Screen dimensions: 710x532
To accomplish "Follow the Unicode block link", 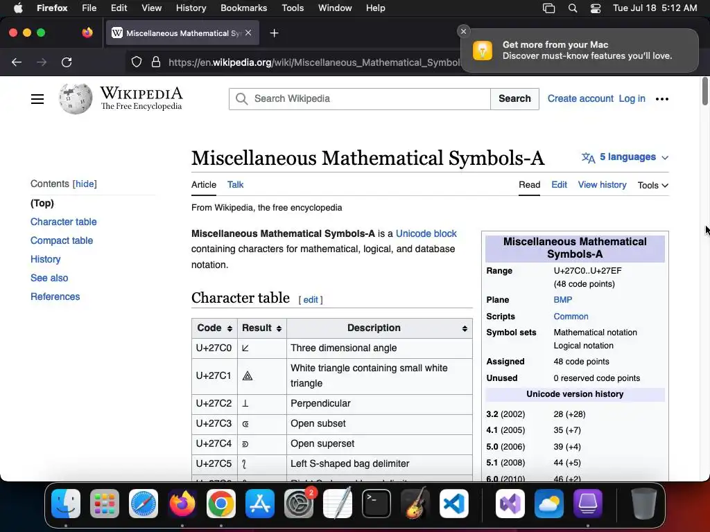I will click(426, 233).
